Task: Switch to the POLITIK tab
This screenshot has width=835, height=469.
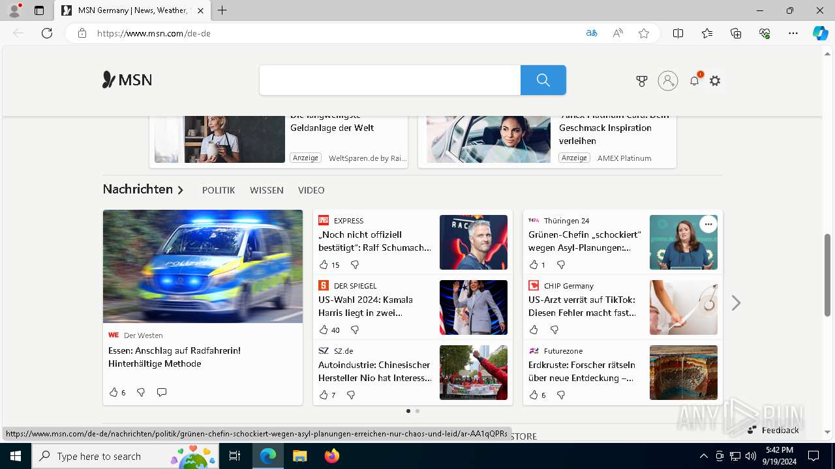Action: (x=219, y=190)
